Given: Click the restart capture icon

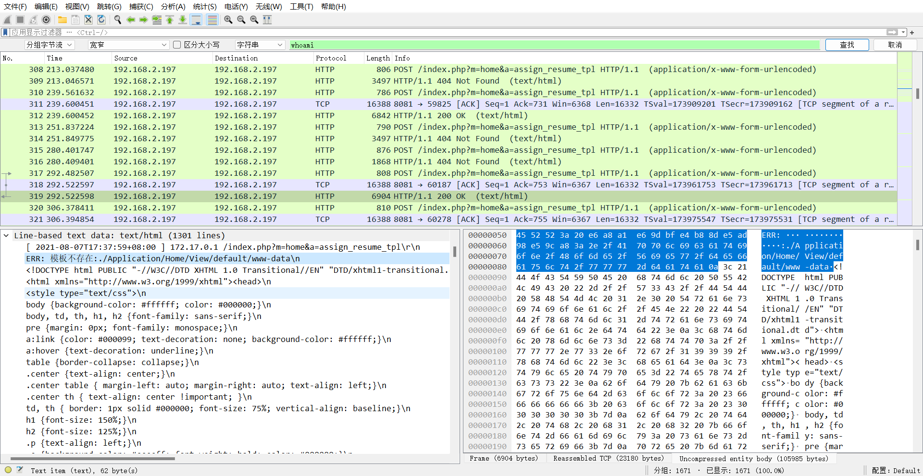Looking at the screenshot, I should [x=33, y=20].
